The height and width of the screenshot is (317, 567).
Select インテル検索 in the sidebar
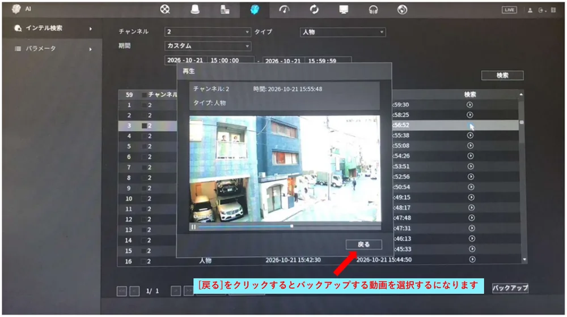44,28
